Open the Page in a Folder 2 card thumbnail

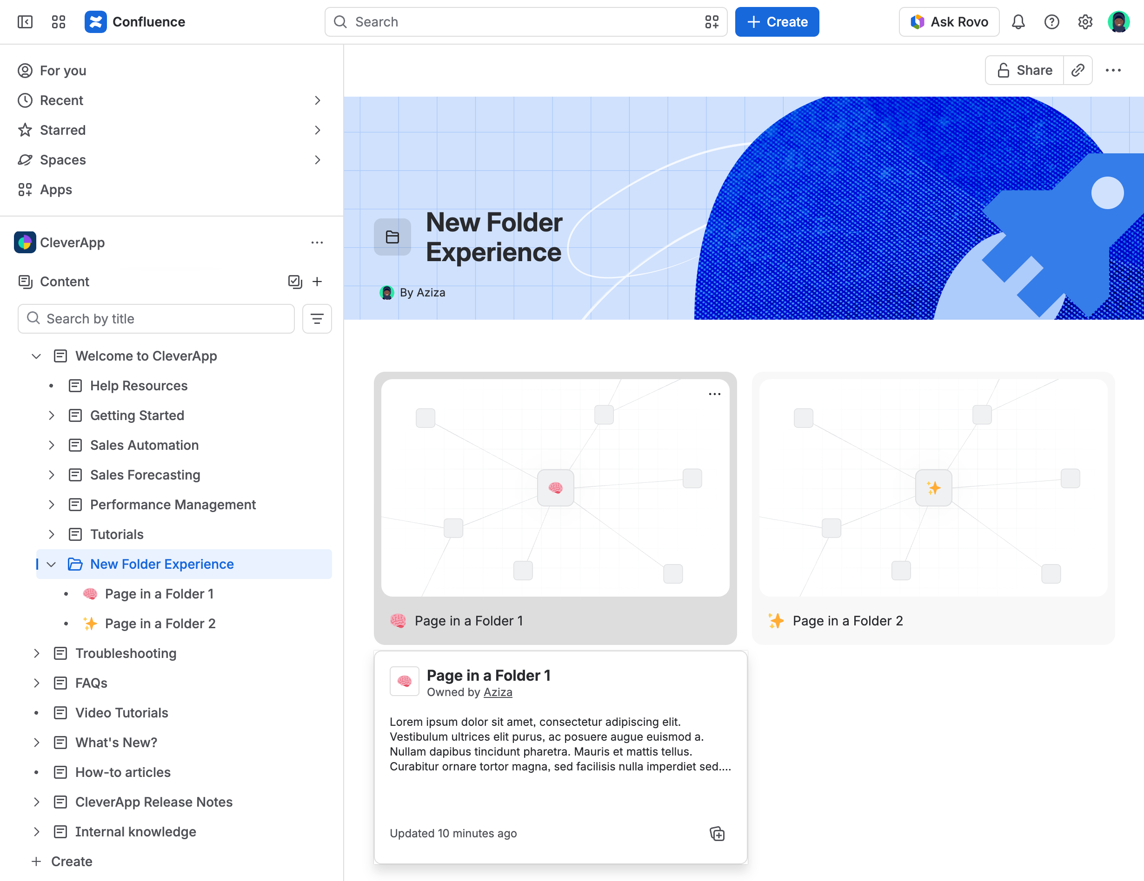click(x=933, y=488)
